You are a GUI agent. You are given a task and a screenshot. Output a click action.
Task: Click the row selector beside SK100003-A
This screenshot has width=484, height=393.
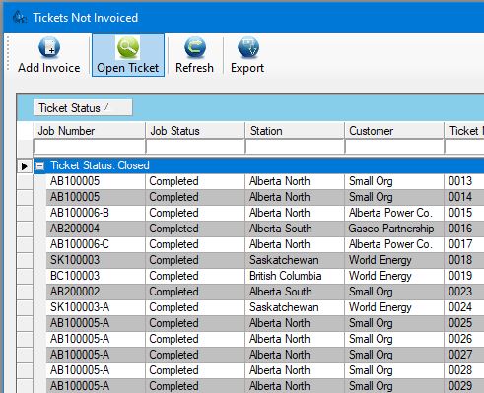click(25, 307)
